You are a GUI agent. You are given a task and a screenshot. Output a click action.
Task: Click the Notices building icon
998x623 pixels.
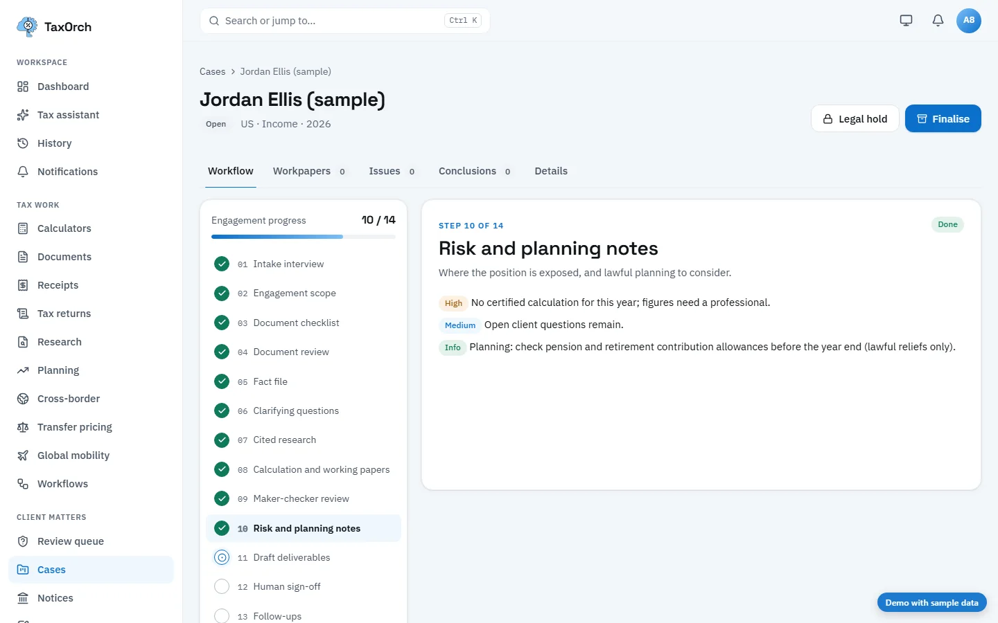(23, 598)
